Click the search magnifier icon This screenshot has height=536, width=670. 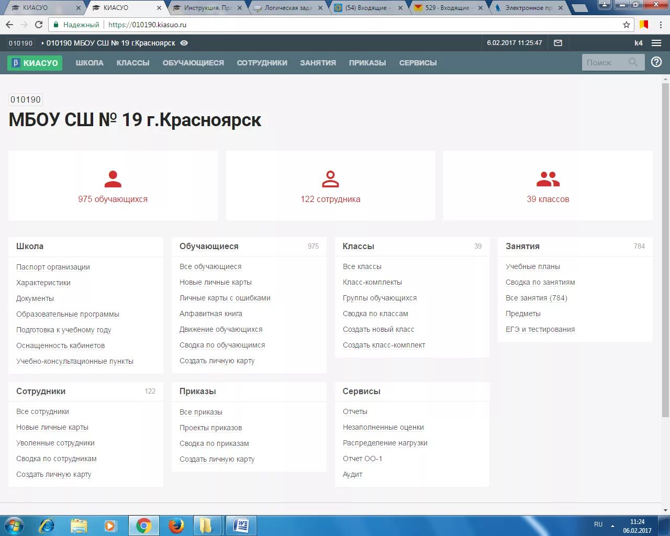[633, 62]
